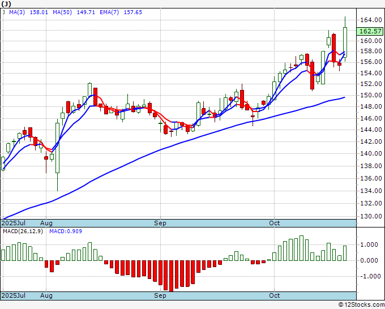Click Aug on the price chart date axis
This screenshot has height=309, width=385.
tap(46, 223)
